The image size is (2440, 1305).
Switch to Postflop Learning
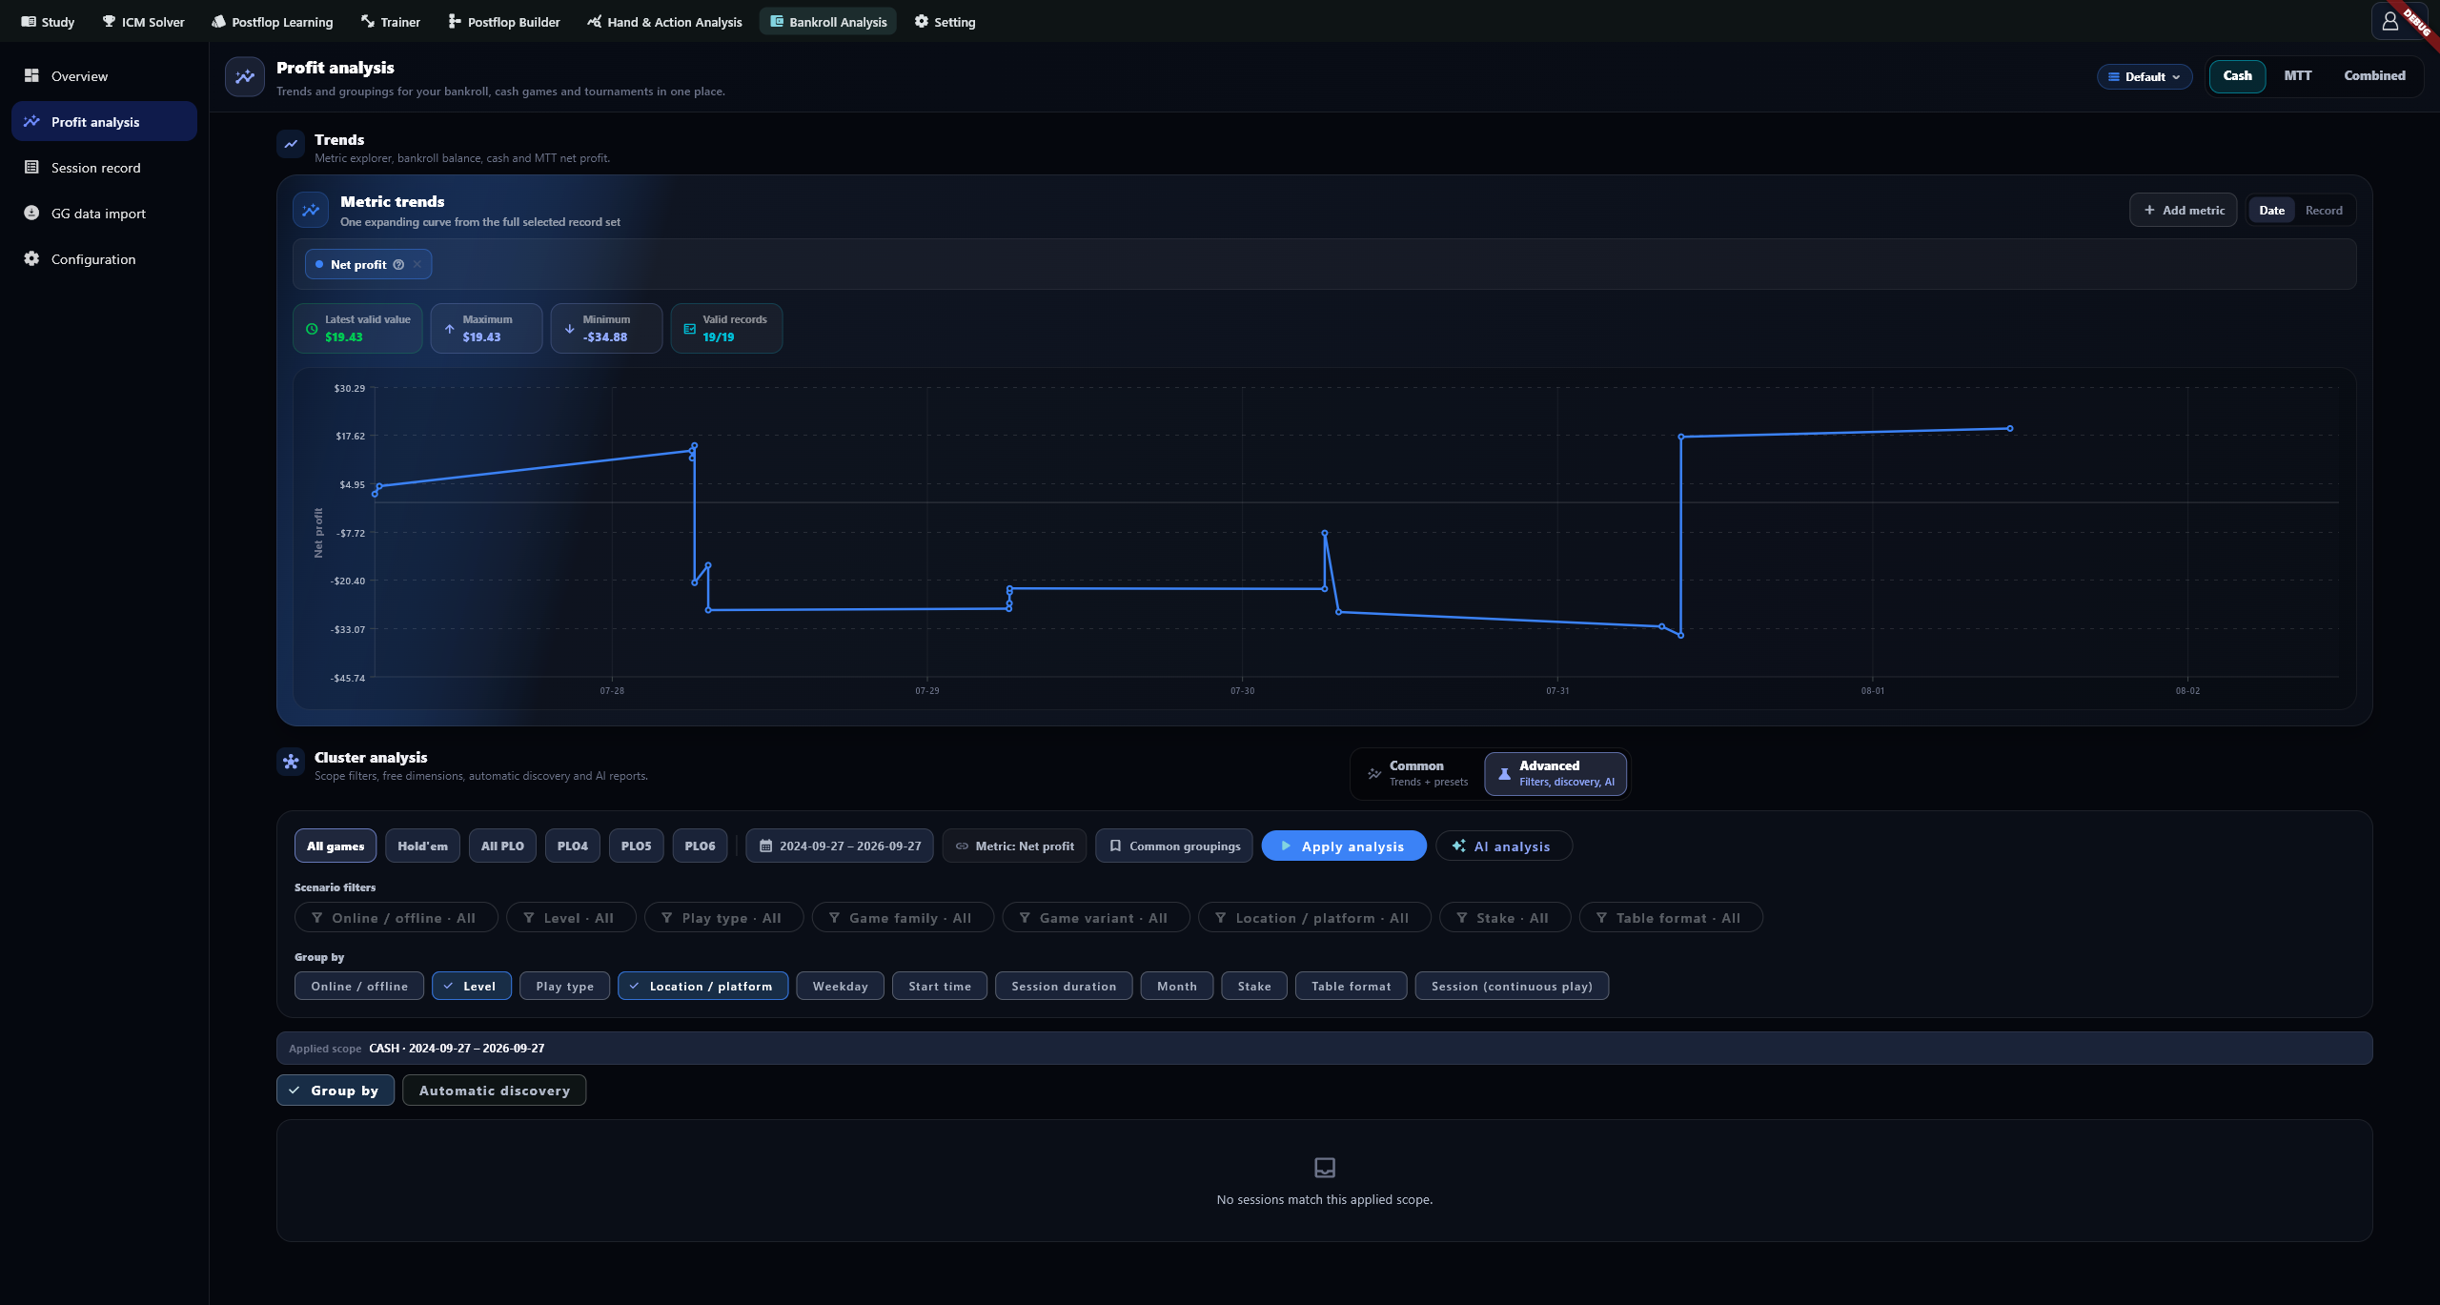click(272, 21)
